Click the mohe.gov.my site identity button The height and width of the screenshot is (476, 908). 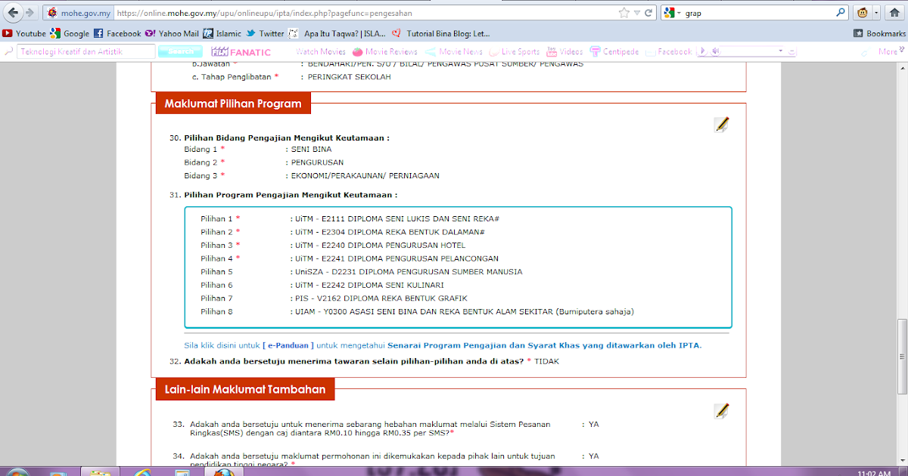[x=77, y=13]
